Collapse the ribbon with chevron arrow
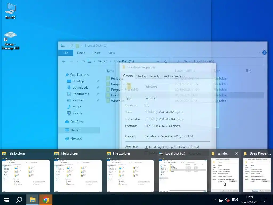This screenshot has width=273, height=205. (259, 53)
